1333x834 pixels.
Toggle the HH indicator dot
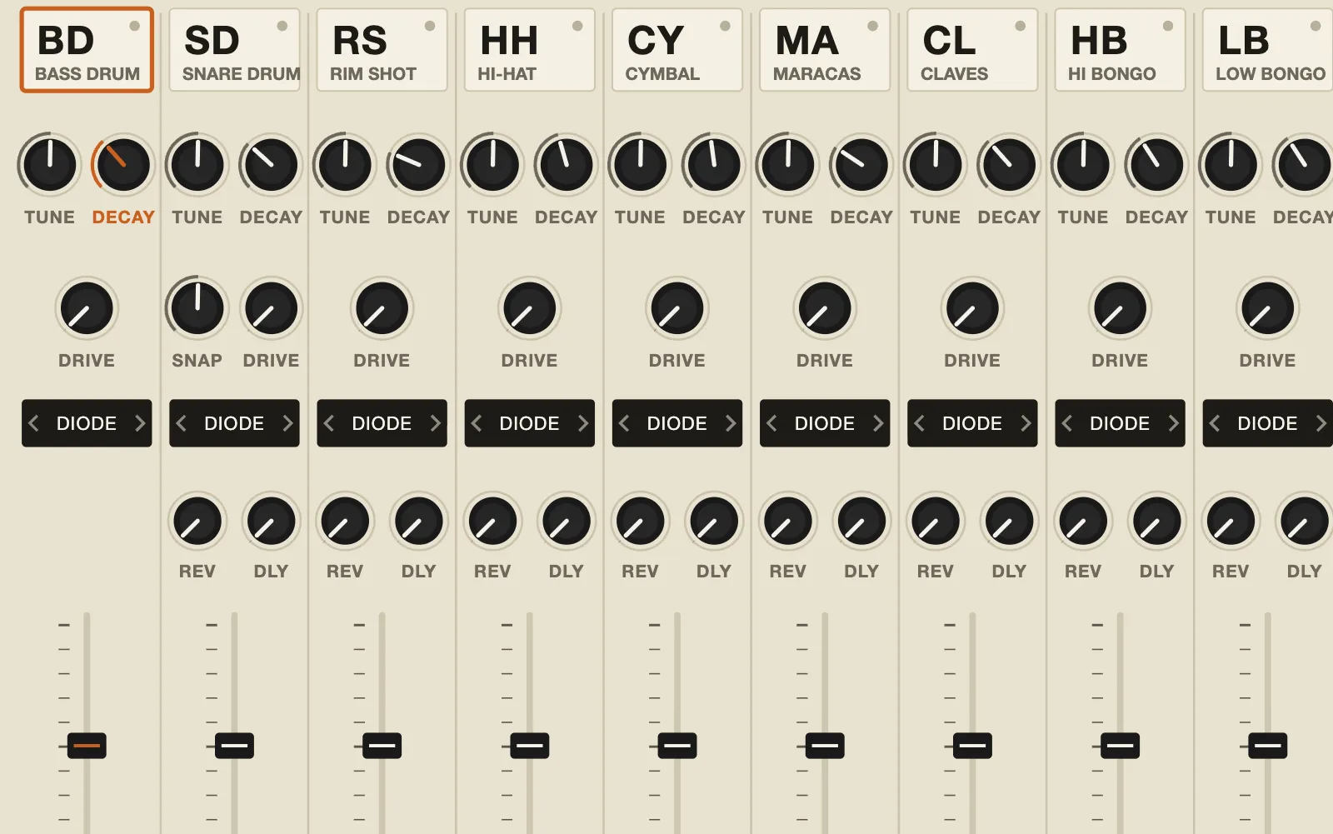(x=577, y=26)
